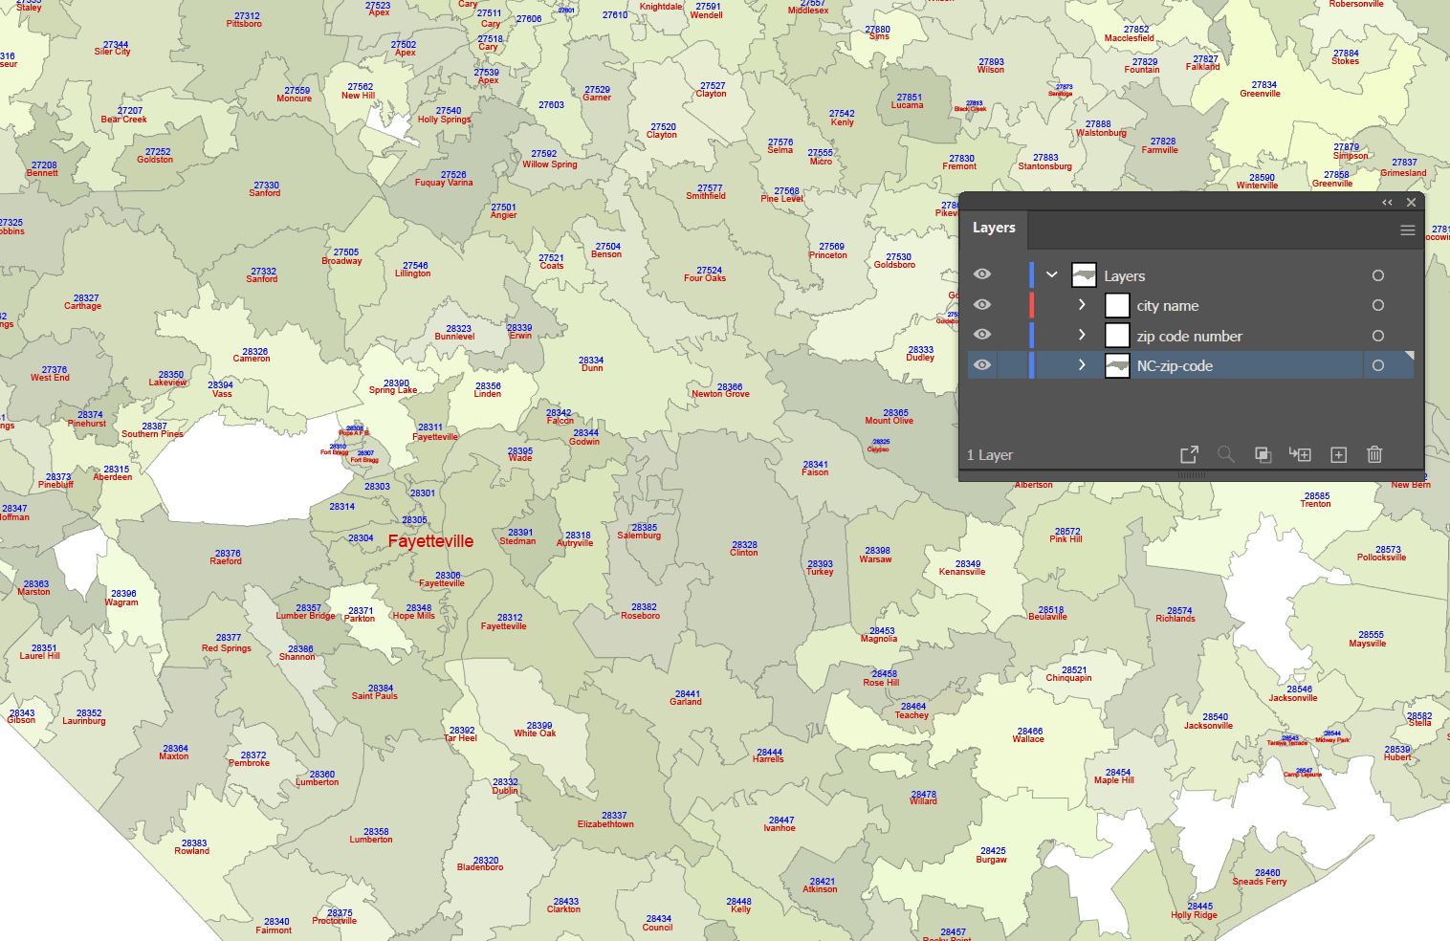
Task: Click the 'Red Springs' map label
Action: [227, 648]
